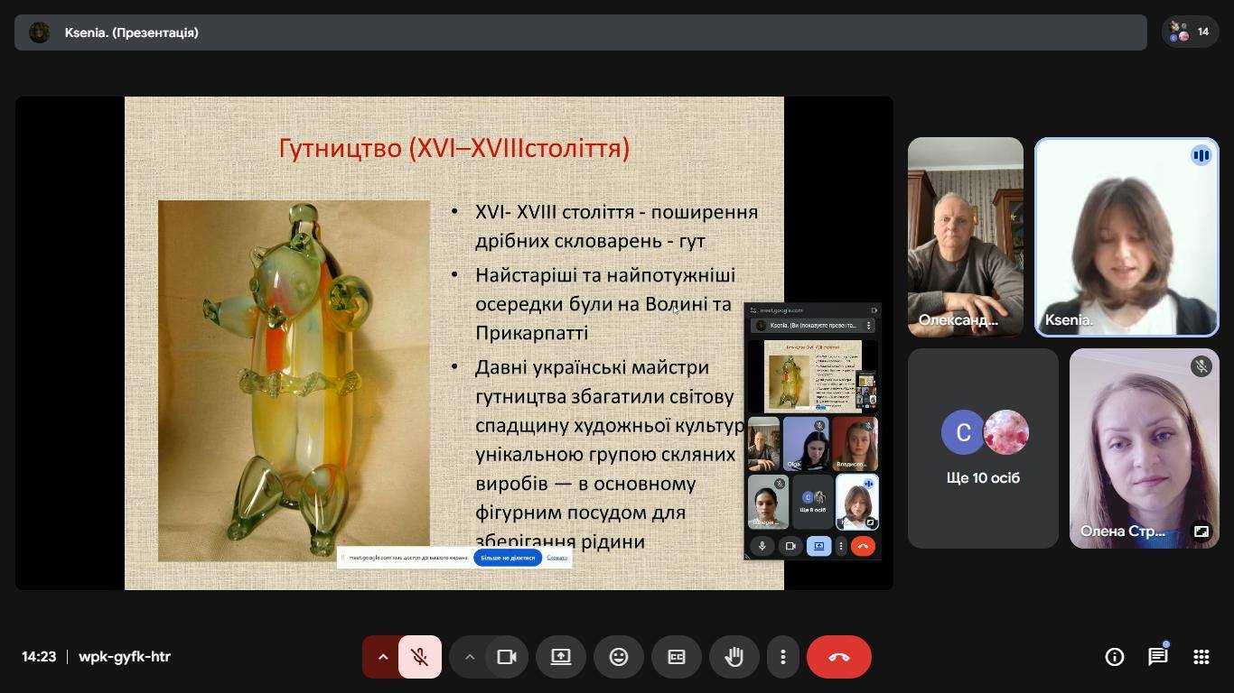Raise your hand
This screenshot has width=1234, height=693.
pyautogui.click(x=734, y=657)
